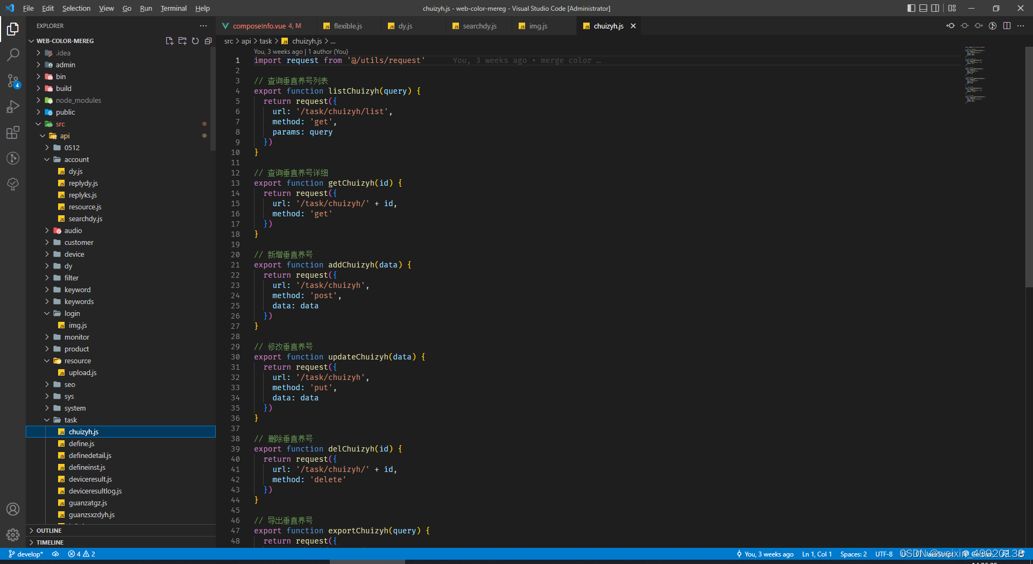The image size is (1033, 564).
Task: Expand the audio folder
Action: pos(73,230)
